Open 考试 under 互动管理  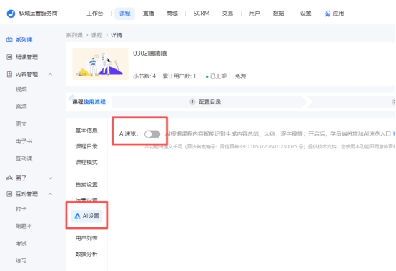click(x=21, y=244)
